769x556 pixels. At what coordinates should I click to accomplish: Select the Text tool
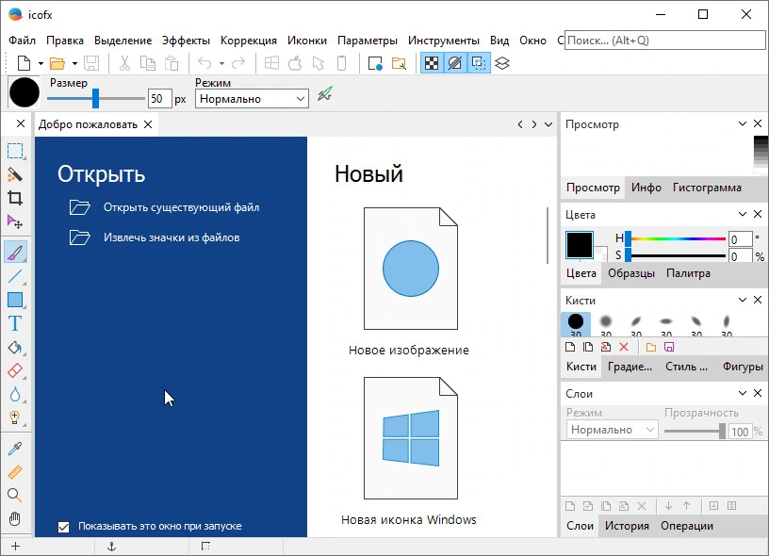tap(15, 323)
